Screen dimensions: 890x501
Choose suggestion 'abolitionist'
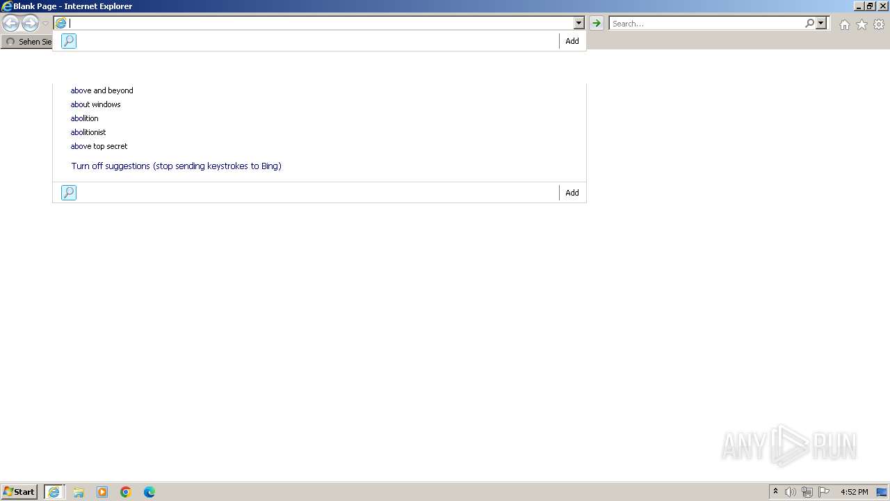(88, 132)
